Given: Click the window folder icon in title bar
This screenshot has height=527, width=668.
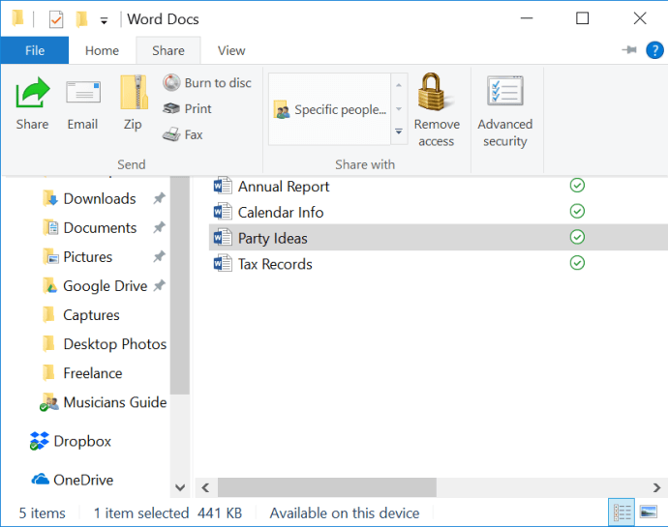Looking at the screenshot, I should pos(17,18).
